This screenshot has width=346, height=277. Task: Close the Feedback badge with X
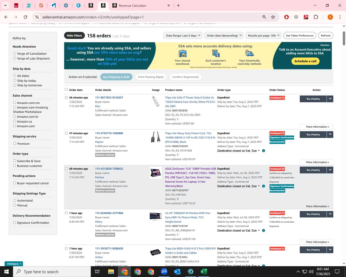point(21,264)
